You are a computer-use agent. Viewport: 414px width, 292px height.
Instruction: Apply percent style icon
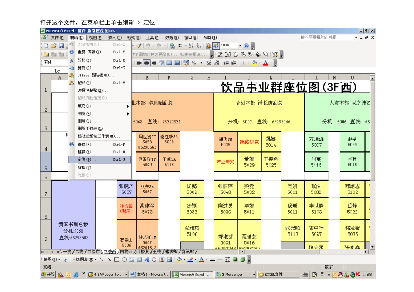tap(194, 63)
